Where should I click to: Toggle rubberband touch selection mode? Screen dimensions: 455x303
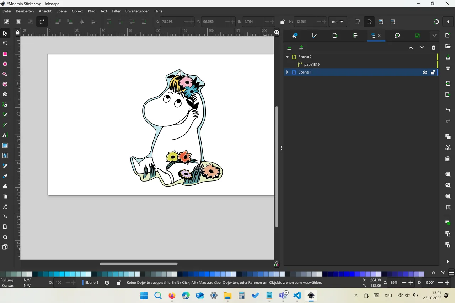click(x=42, y=22)
